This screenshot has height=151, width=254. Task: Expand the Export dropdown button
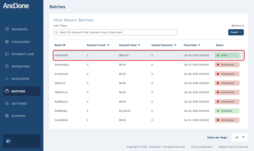tap(236, 32)
